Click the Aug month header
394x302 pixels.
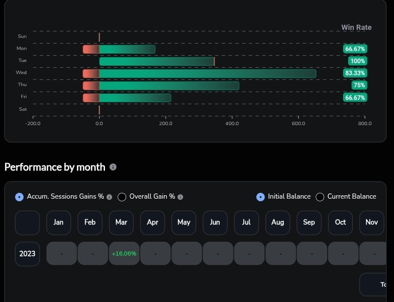pos(278,223)
